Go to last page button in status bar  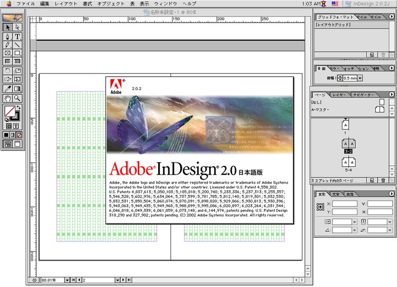point(129,280)
